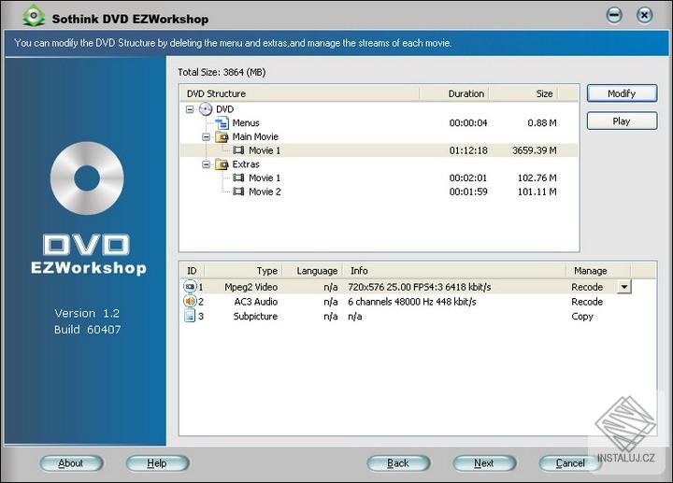
Task: Click size 0.88 M
Action: (542, 123)
